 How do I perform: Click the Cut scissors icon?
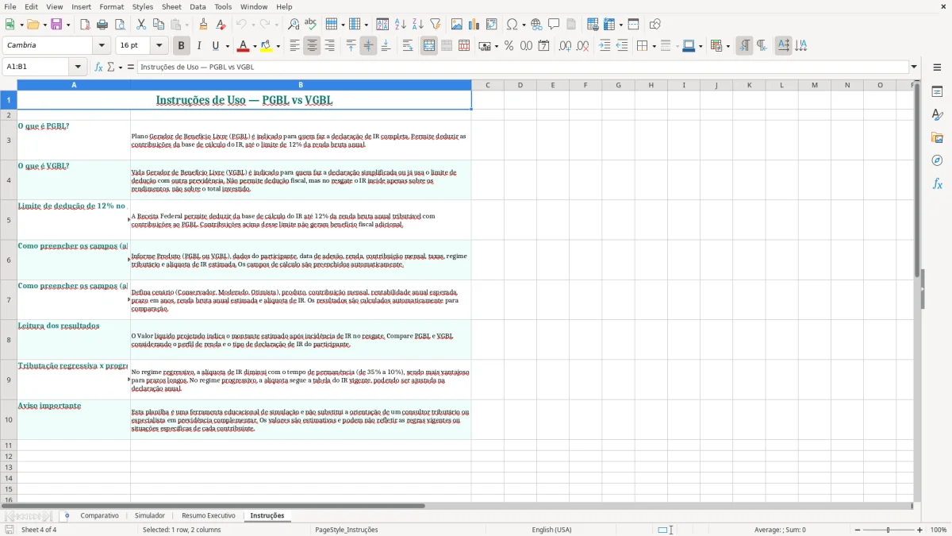[141, 25]
